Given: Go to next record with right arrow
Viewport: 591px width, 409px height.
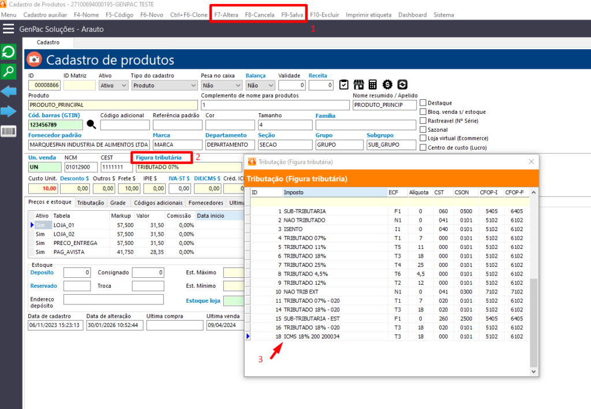Looking at the screenshot, I should [x=9, y=111].
